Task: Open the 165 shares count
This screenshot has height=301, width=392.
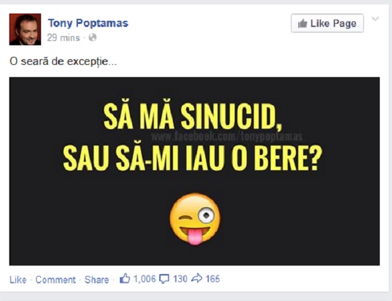Action: 213,279
